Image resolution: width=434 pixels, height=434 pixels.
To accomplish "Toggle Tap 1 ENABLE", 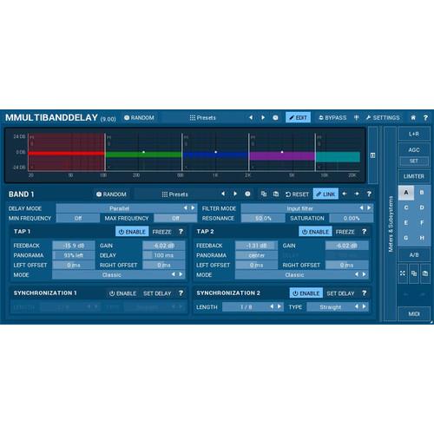I will [132, 232].
